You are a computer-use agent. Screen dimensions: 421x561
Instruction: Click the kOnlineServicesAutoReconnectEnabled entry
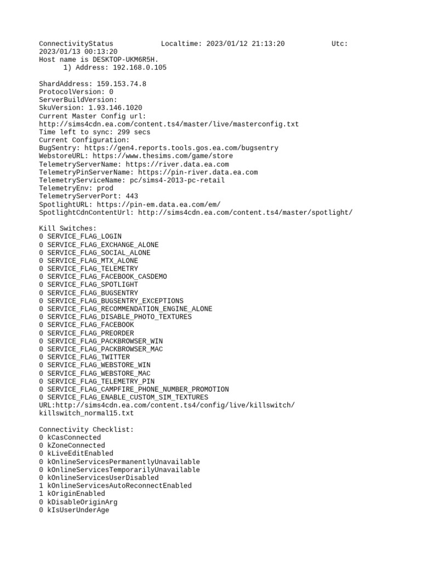point(115,486)
